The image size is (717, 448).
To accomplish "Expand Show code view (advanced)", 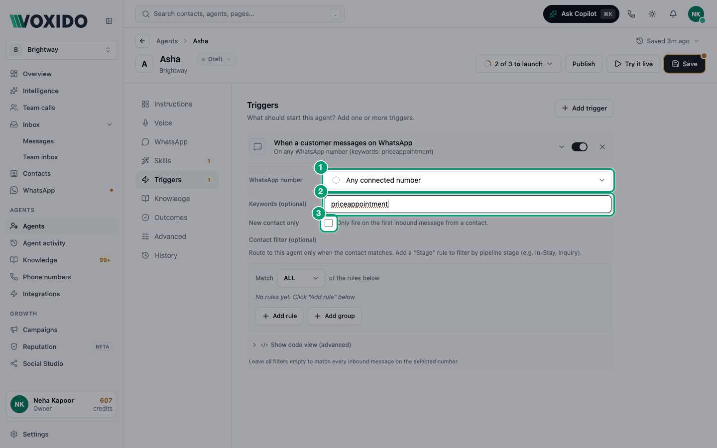I will (302, 345).
